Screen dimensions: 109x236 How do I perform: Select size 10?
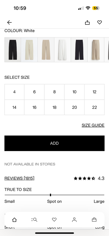pos(74,92)
